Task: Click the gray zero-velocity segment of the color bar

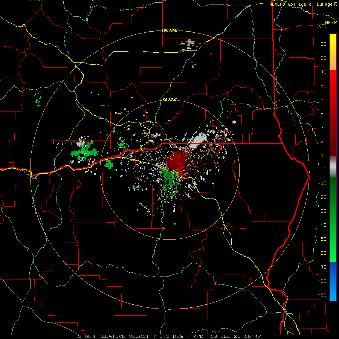Action: click(333, 167)
